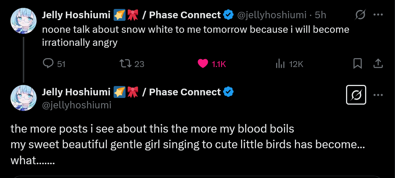The image size is (395, 178).
Task: Share the first tweet via share icon
Action: [378, 64]
